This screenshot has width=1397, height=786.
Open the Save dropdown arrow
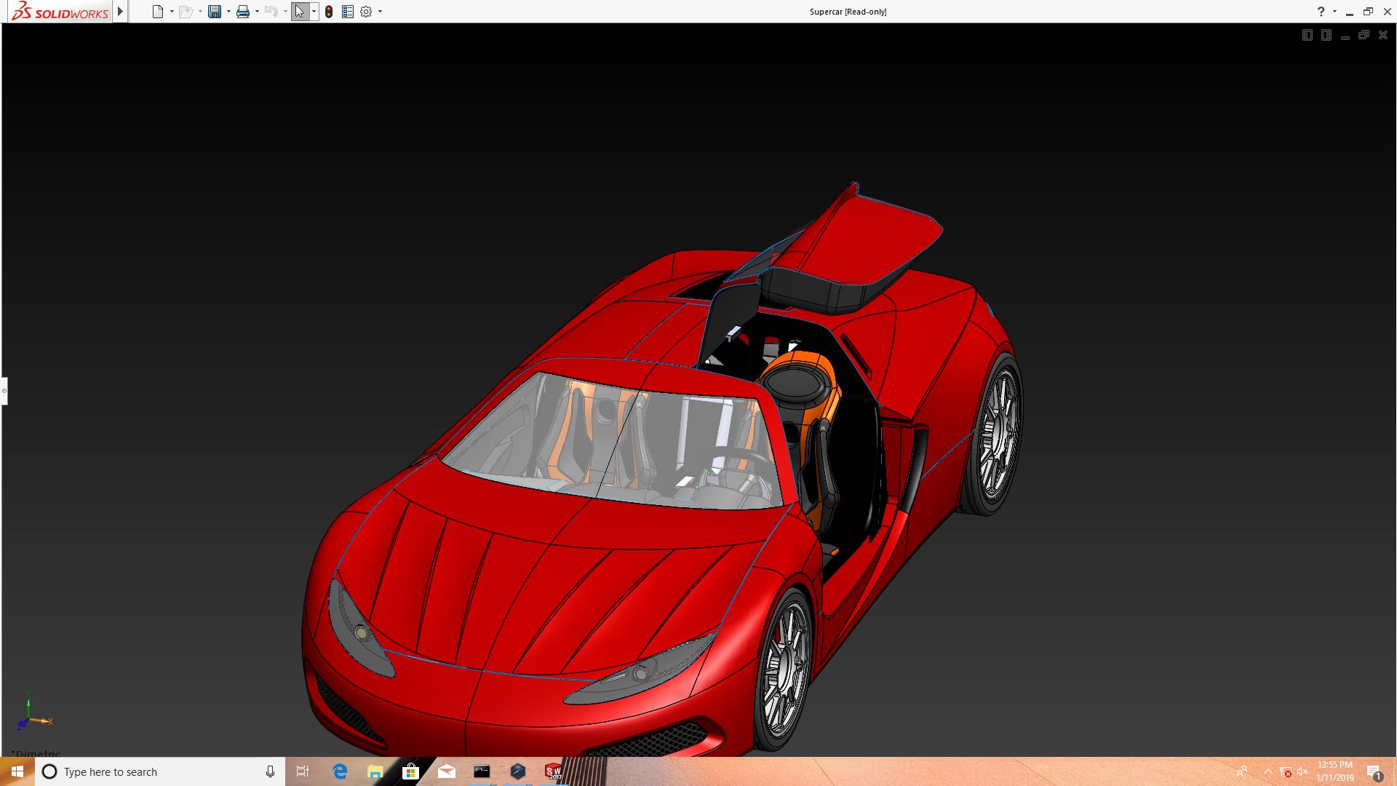[x=228, y=12]
